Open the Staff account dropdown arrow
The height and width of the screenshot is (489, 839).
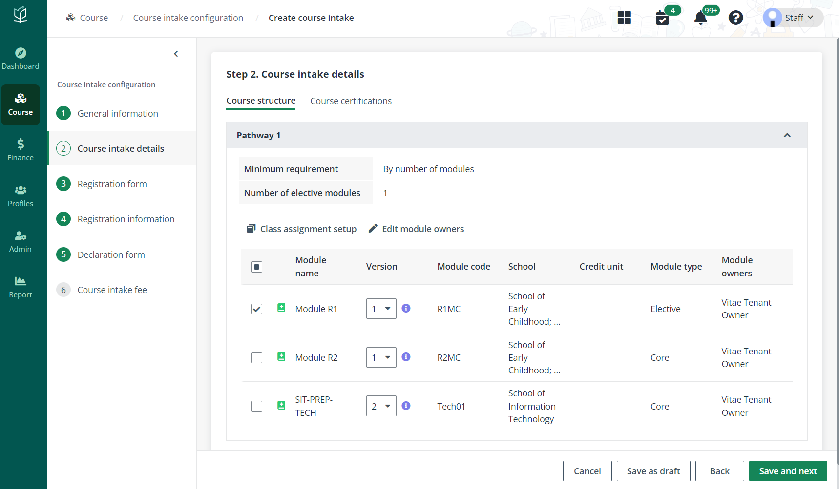tap(811, 17)
